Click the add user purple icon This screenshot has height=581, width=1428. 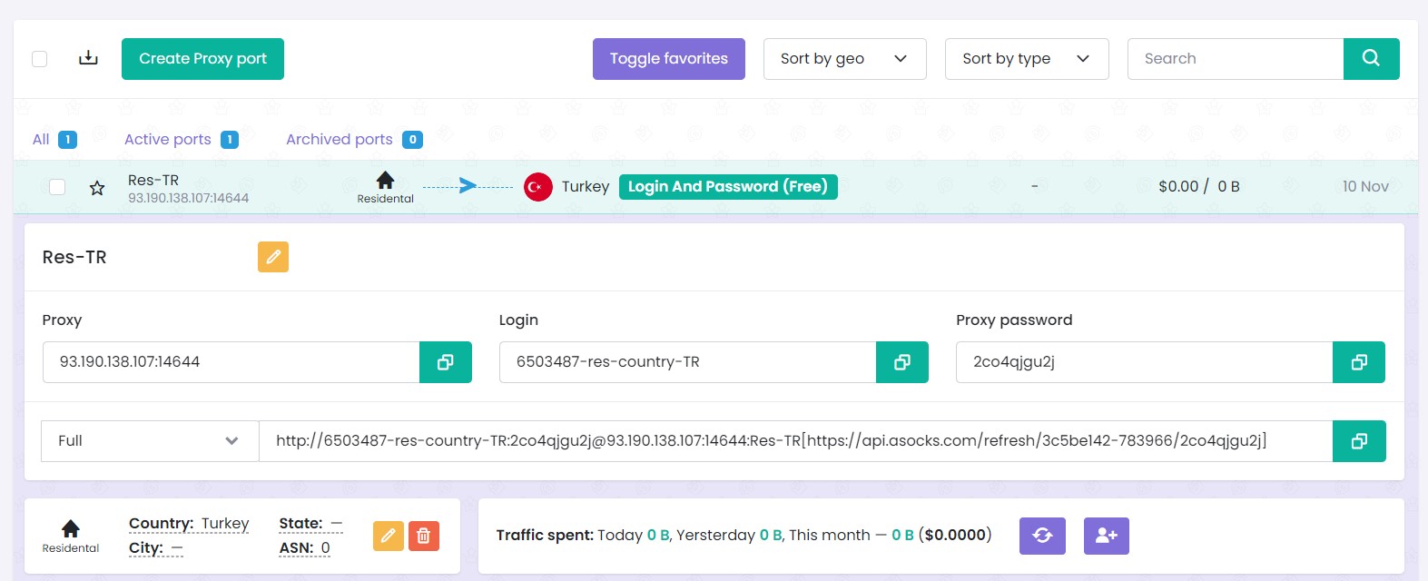pos(1106,536)
